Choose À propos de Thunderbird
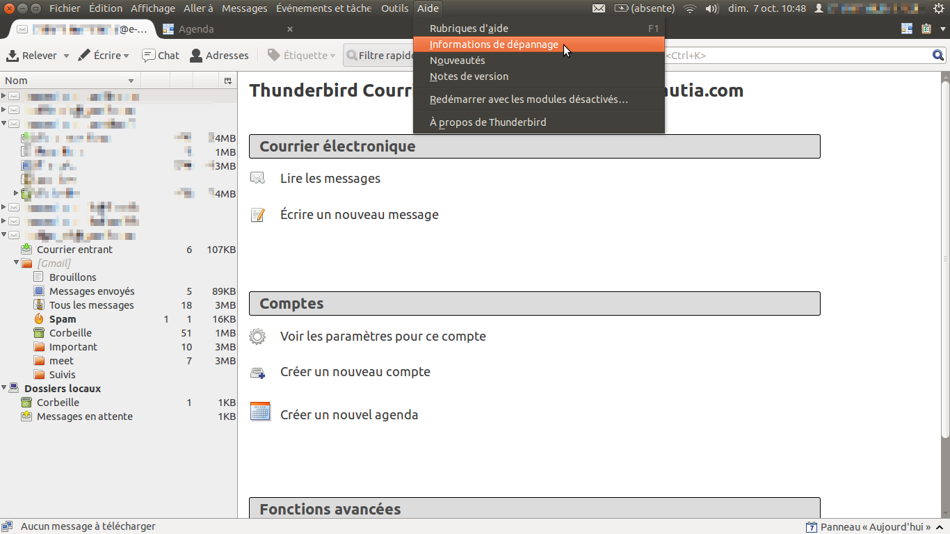 [x=488, y=122]
